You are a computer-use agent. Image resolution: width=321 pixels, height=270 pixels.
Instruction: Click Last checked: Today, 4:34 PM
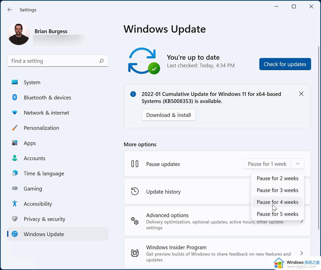pos(201,66)
